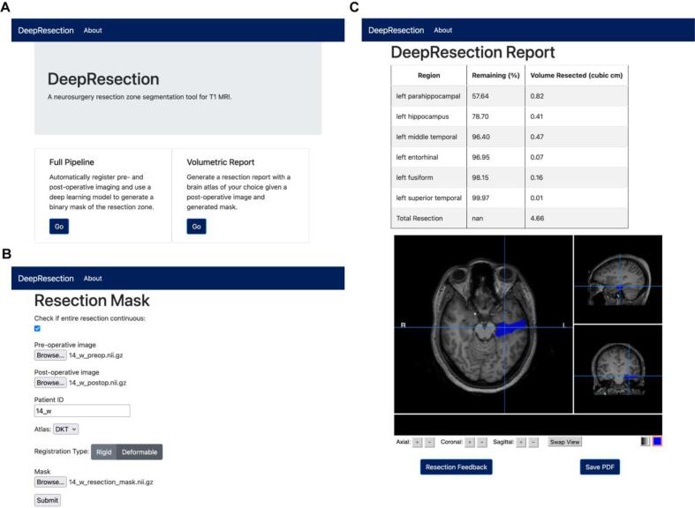Image resolution: width=695 pixels, height=508 pixels.
Task: Choose Rigid registration type
Action: click(103, 452)
